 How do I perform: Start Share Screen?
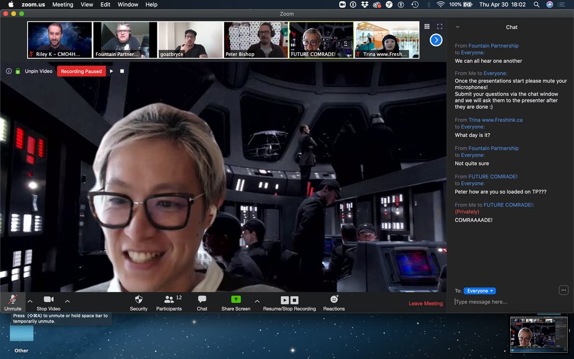tap(236, 302)
